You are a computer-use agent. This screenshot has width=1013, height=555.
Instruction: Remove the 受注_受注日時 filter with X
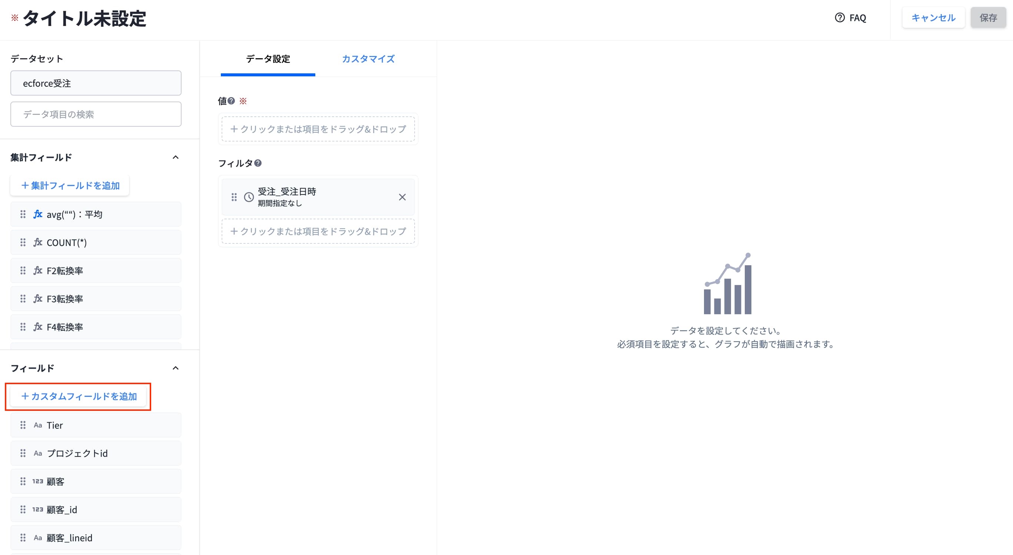[402, 197]
